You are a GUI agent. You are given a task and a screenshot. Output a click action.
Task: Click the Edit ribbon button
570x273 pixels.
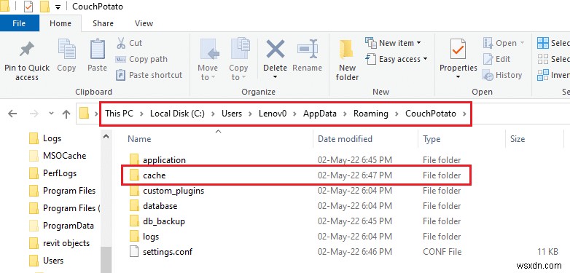496,59
